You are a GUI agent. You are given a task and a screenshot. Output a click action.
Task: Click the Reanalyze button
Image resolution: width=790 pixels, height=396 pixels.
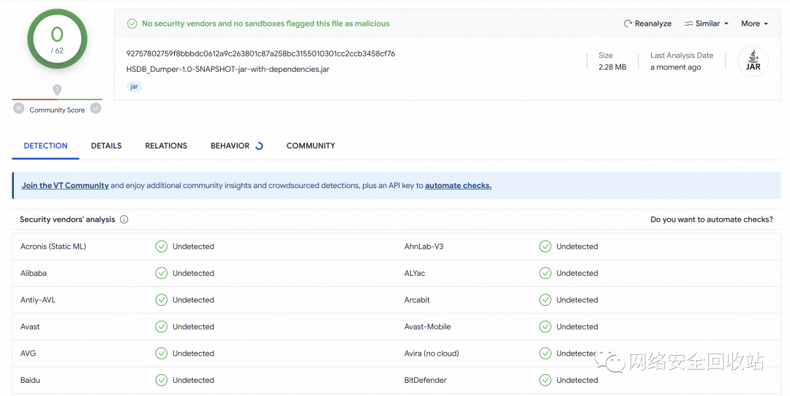coord(647,23)
